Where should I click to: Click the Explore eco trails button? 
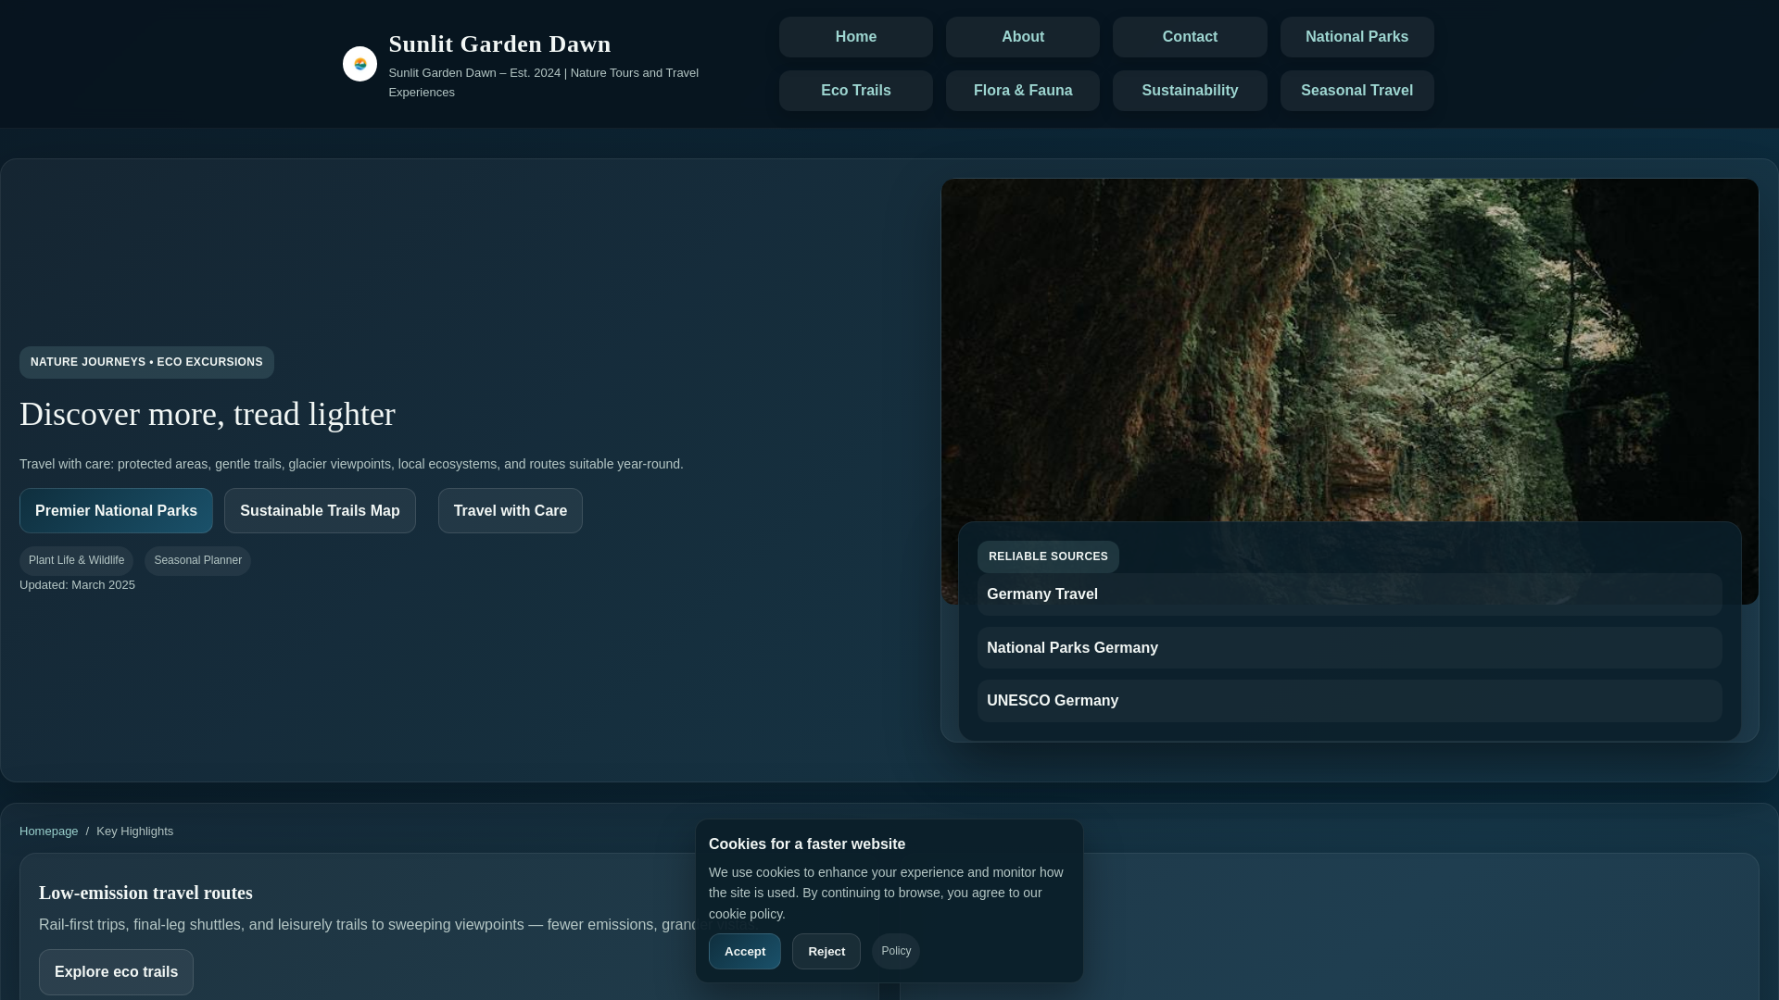(x=116, y=972)
